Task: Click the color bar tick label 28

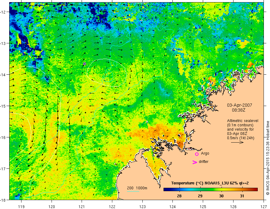Action: [179, 196]
